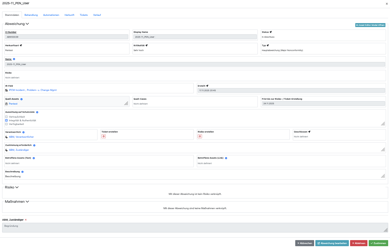Click the red Ticket erstellen icon
Screen dimensions: 390x248
[104, 136]
